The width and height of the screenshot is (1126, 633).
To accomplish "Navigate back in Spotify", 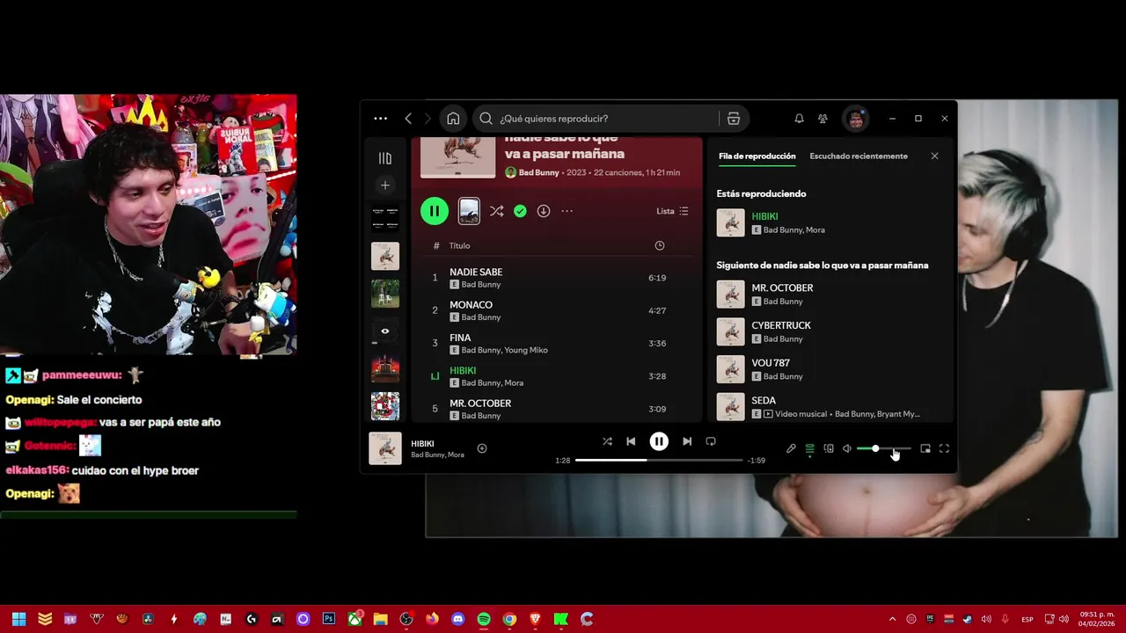I will 408,119.
